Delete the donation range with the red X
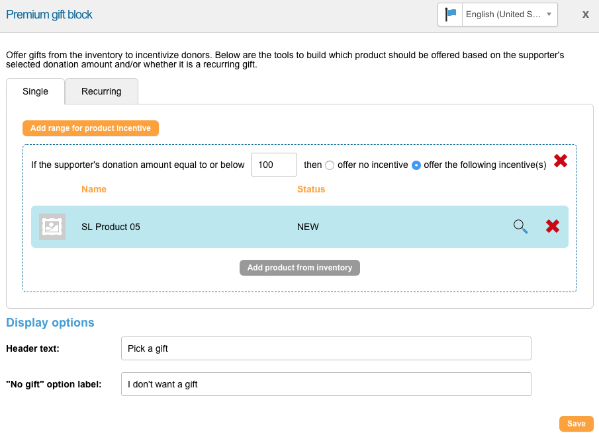The height and width of the screenshot is (437, 599). tap(561, 161)
